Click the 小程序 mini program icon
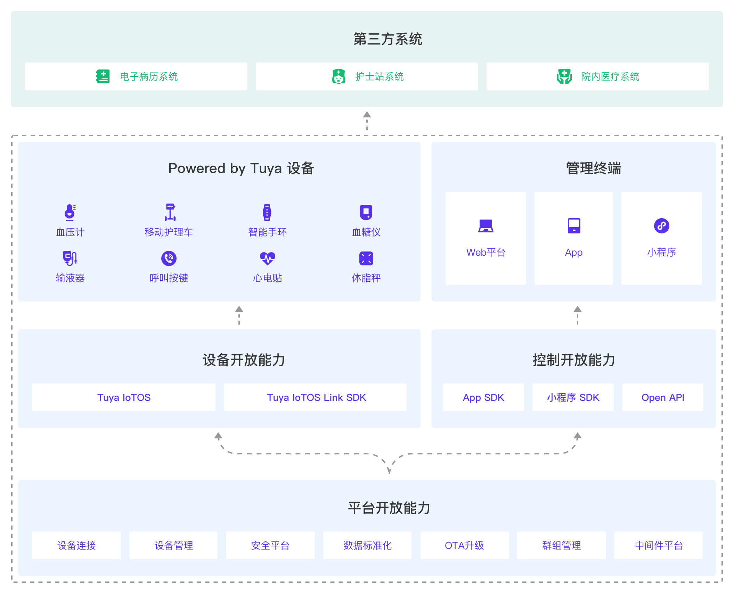This screenshot has width=734, height=594. [662, 226]
